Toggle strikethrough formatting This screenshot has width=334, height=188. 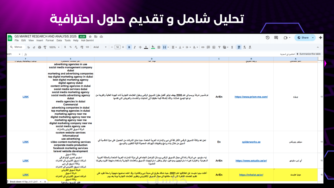point(140,47)
